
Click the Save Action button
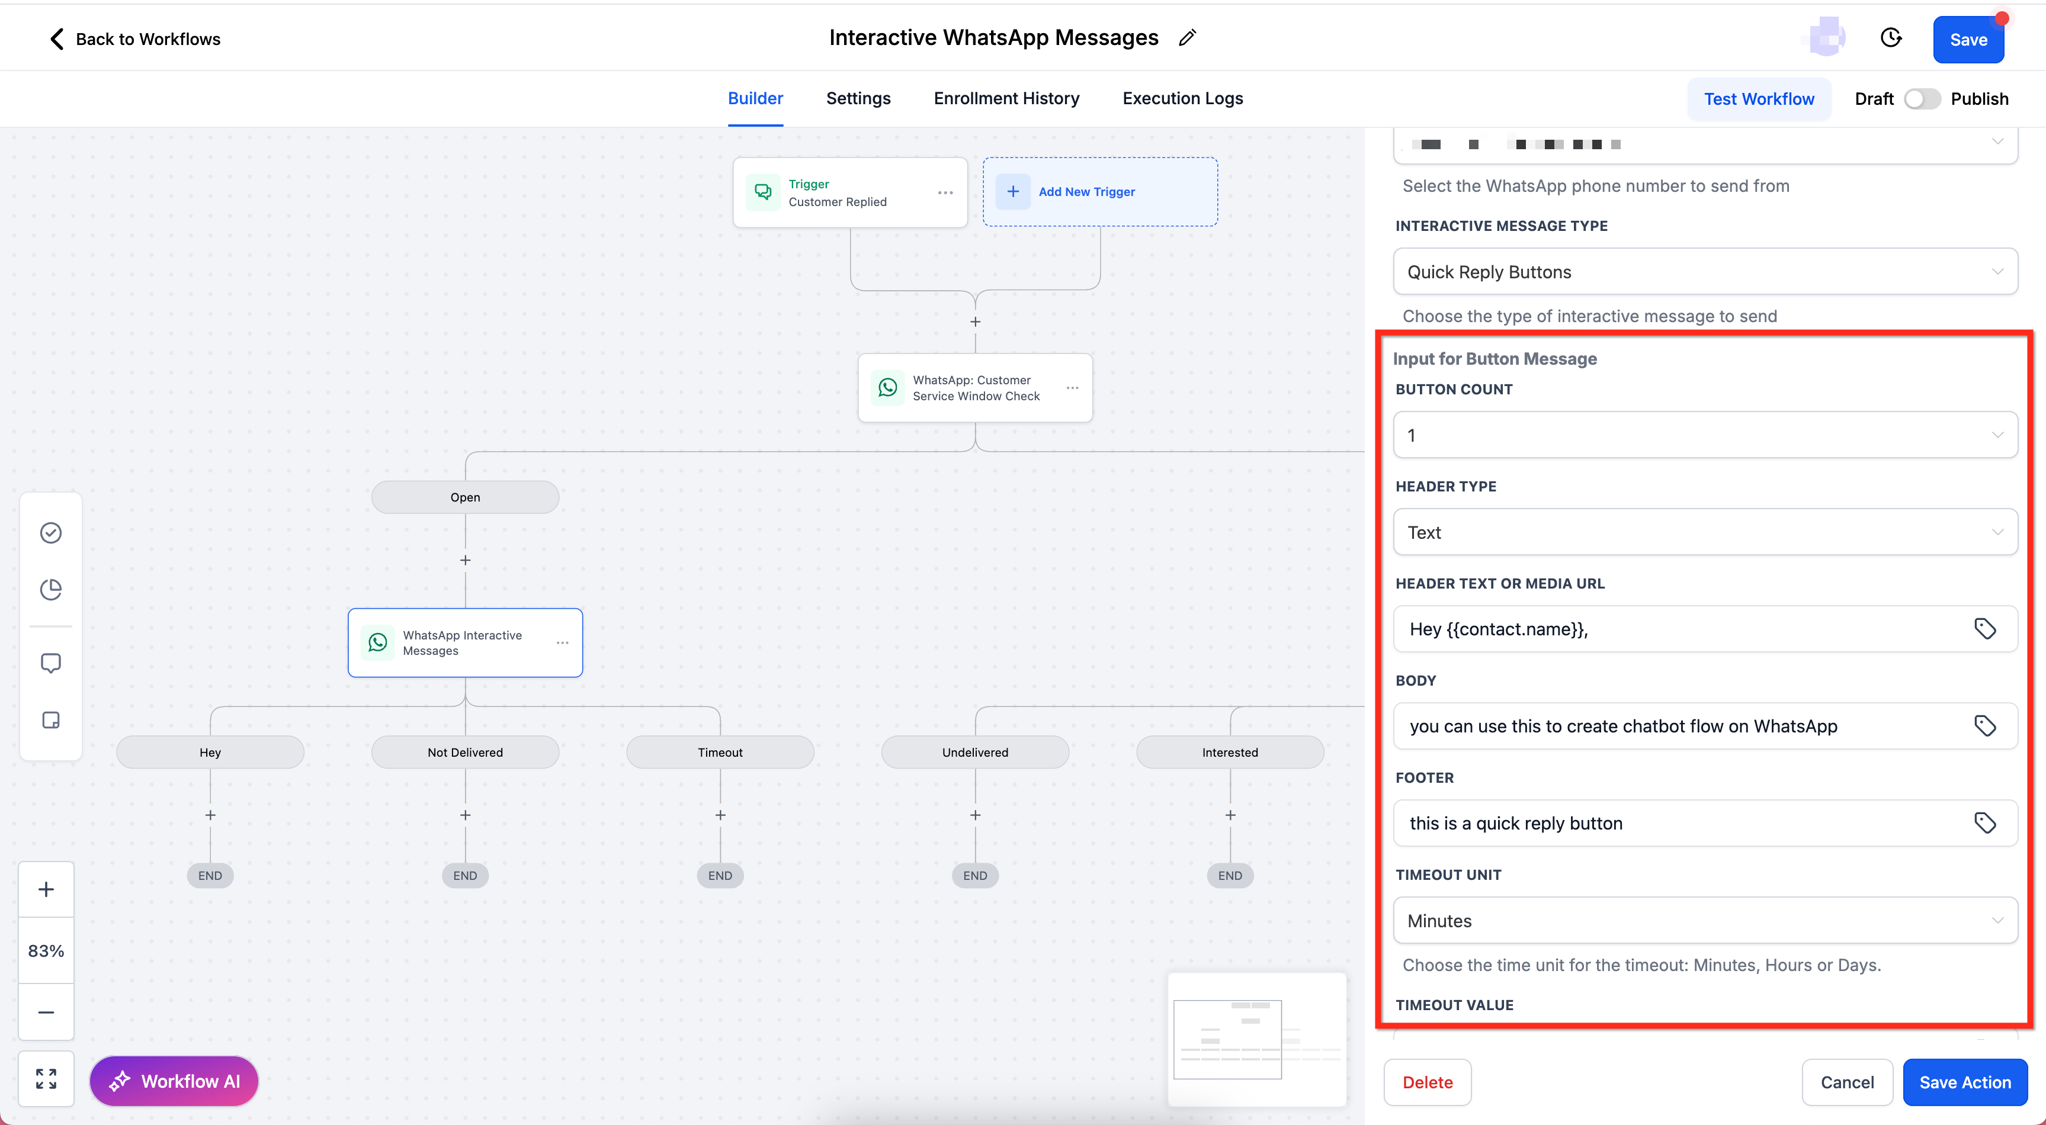[1964, 1081]
